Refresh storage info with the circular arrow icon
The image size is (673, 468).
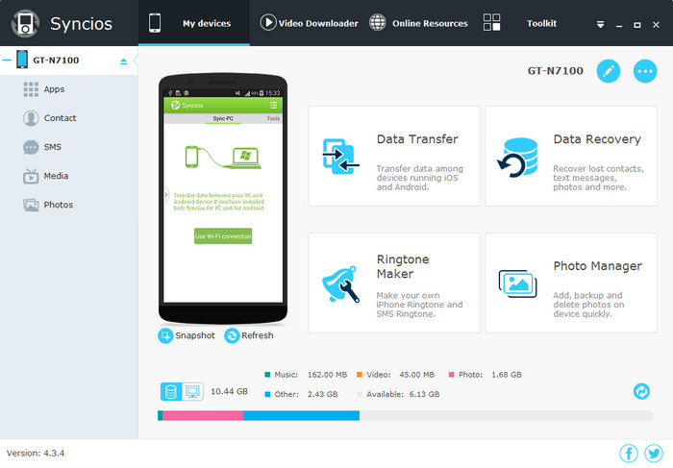click(641, 391)
